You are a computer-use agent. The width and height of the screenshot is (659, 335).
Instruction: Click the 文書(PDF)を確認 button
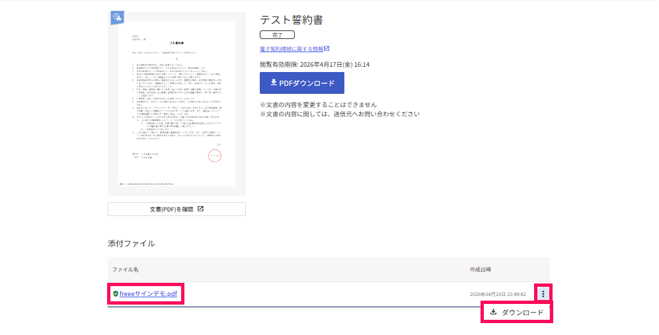[176, 209]
